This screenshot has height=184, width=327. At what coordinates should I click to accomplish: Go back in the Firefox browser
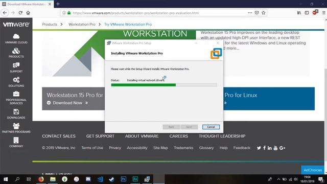[x=5, y=13]
